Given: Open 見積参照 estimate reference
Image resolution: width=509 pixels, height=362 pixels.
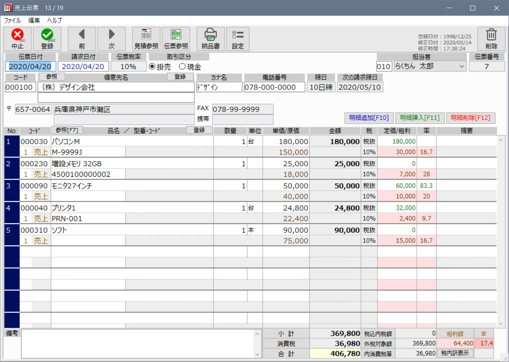Looking at the screenshot, I should tap(146, 39).
